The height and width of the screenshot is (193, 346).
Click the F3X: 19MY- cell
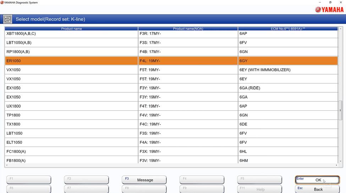point(188,151)
